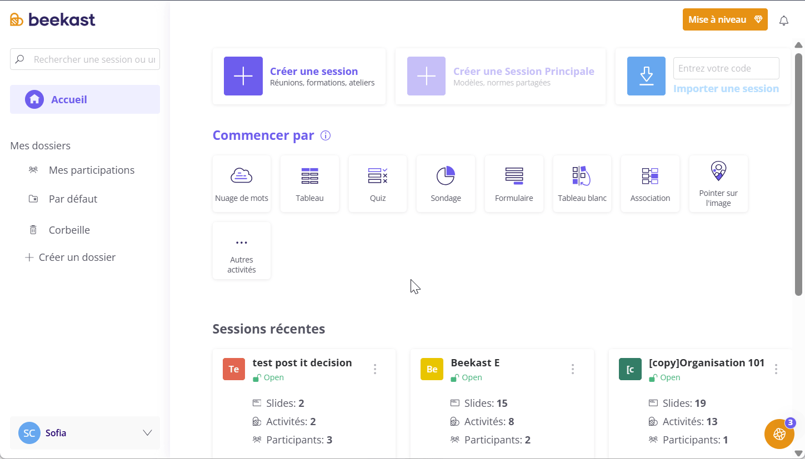The image size is (805, 459).
Task: Start a Tableau activity
Action: tap(309, 184)
